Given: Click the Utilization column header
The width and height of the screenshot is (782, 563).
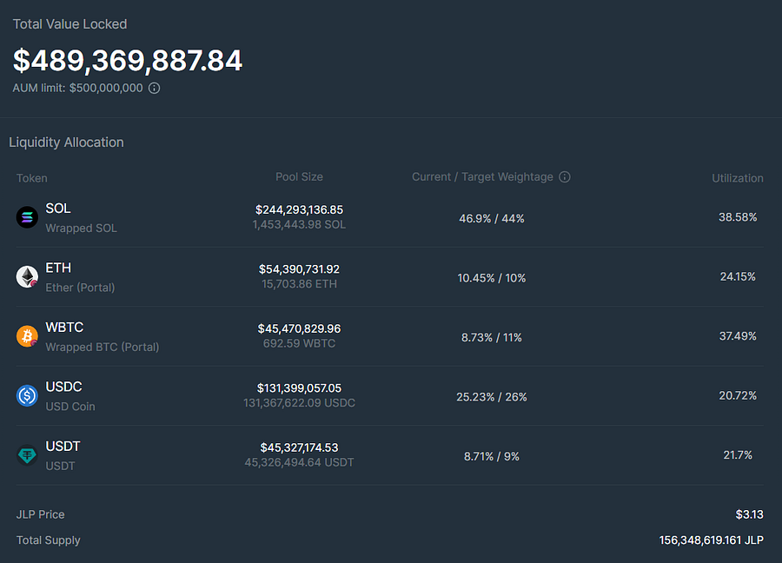Looking at the screenshot, I should (737, 178).
